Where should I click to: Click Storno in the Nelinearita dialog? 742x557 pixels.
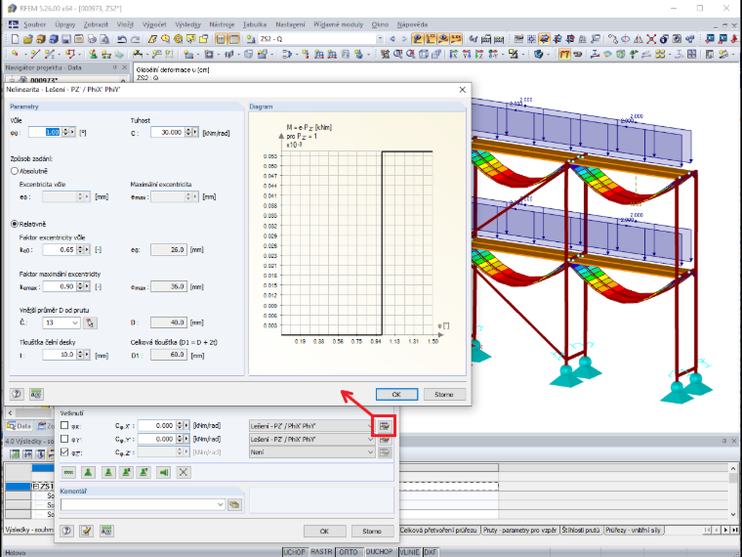pyautogui.click(x=444, y=394)
